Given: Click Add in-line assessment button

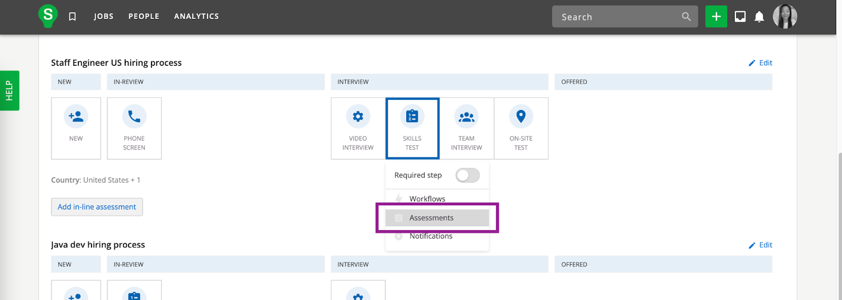Looking at the screenshot, I should point(97,207).
